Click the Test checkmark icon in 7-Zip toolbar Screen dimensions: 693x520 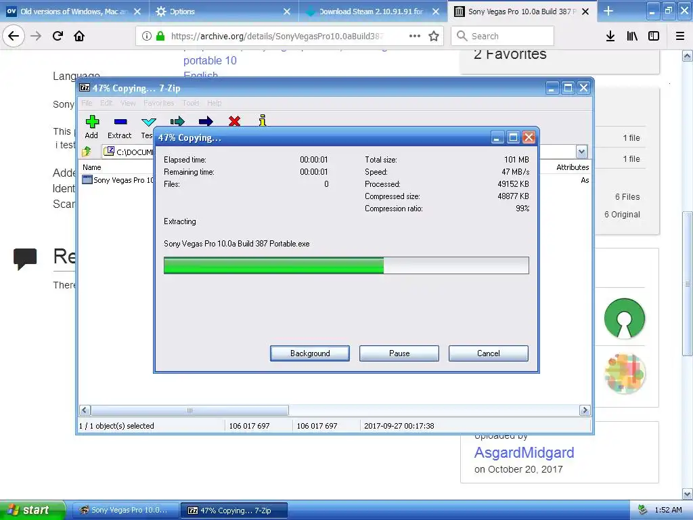click(x=148, y=122)
